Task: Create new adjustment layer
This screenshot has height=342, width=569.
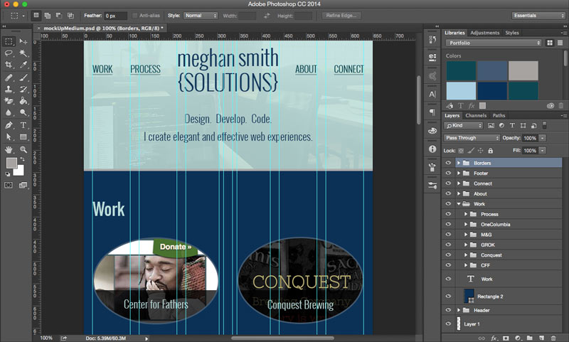Action: [x=518, y=338]
